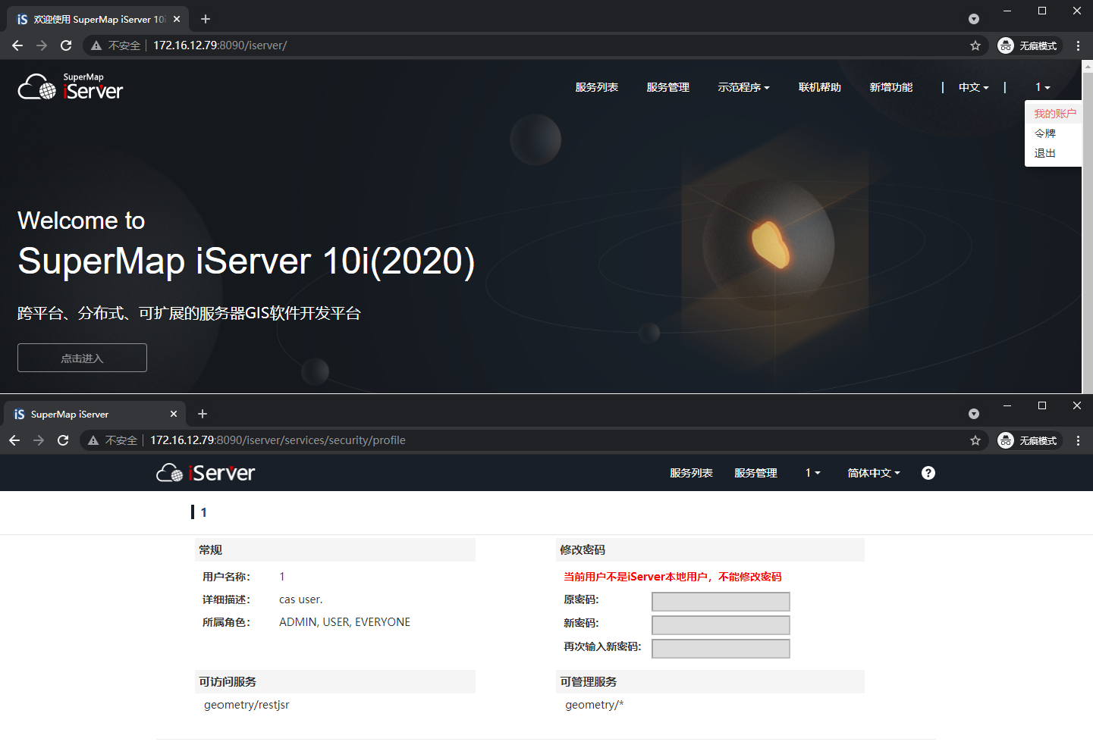This screenshot has height=748, width=1093.
Task: Click the top window address bar URL
Action: 220,45
